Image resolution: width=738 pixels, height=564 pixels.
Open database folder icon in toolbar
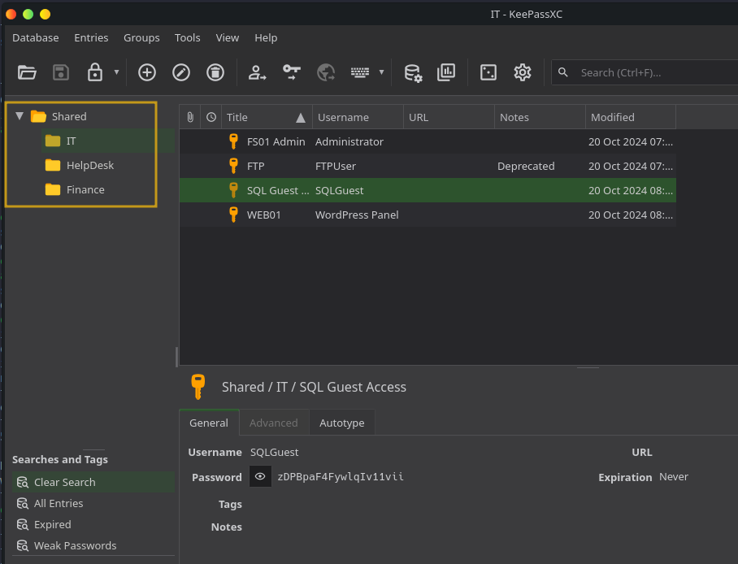click(27, 72)
